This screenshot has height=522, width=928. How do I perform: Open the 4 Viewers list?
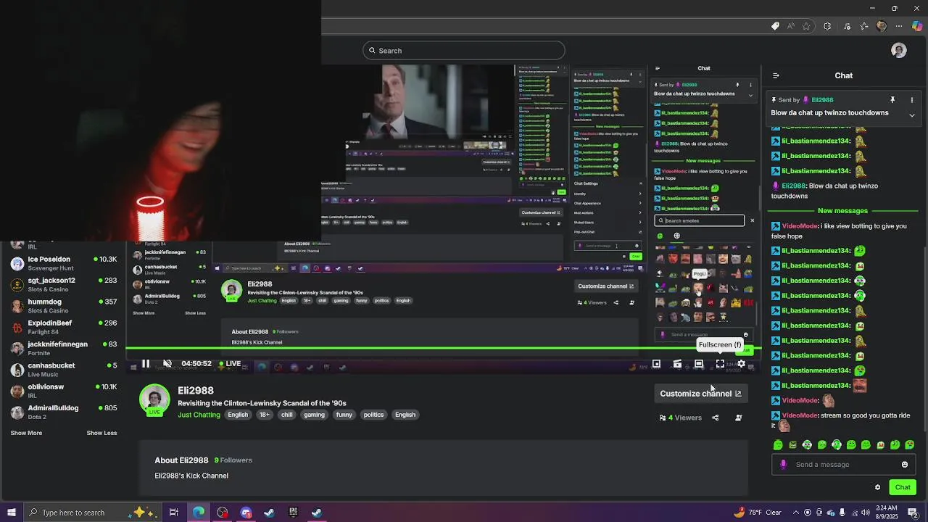pos(680,418)
